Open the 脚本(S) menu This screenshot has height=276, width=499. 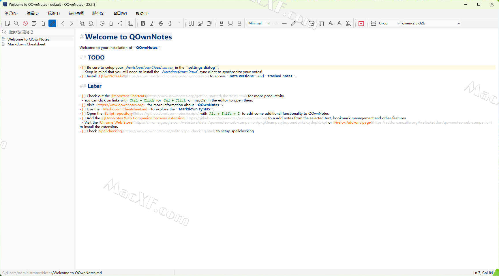pos(98,13)
